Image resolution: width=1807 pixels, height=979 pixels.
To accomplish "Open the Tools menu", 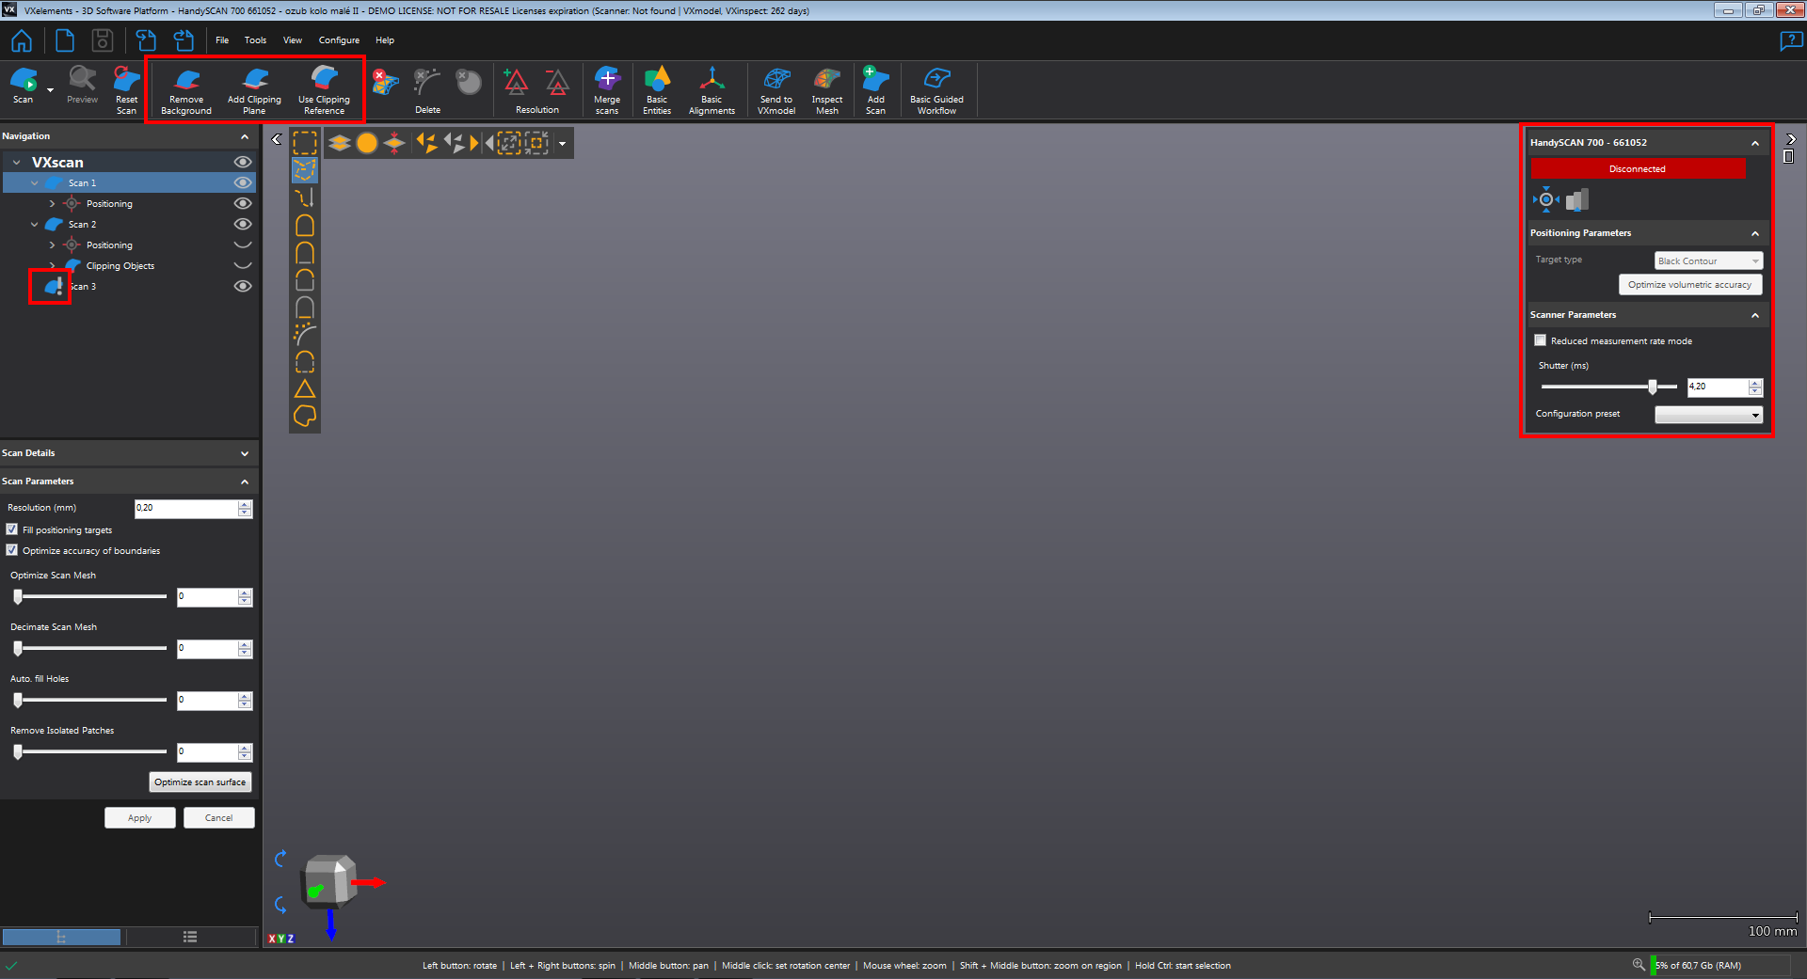I will tap(255, 40).
